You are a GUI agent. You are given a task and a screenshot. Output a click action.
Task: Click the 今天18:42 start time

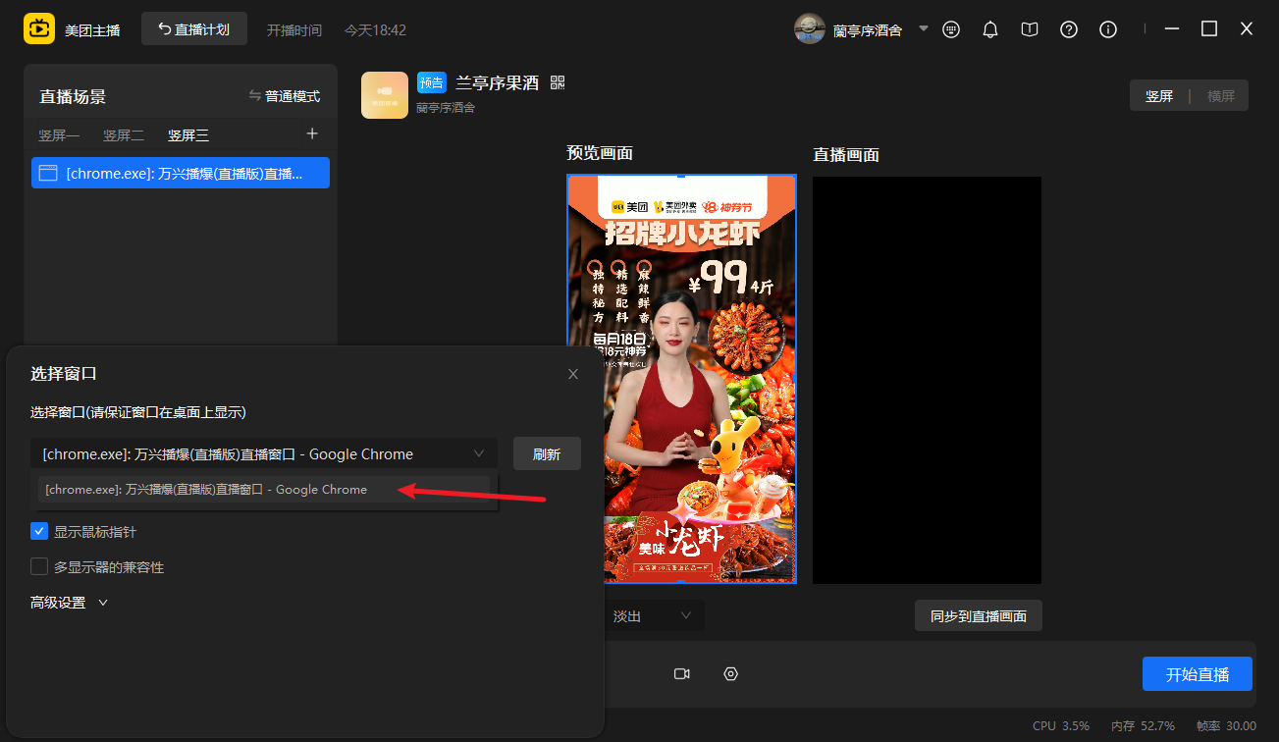(375, 30)
